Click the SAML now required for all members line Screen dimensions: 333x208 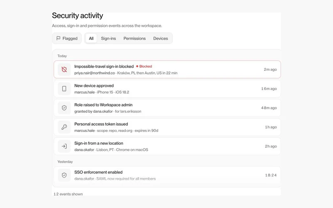click(x=115, y=179)
